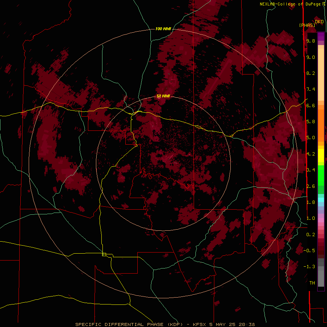The height and width of the screenshot is (327, 327).
Task: Pick the orange swatch on the color scale
Action: tap(321, 125)
